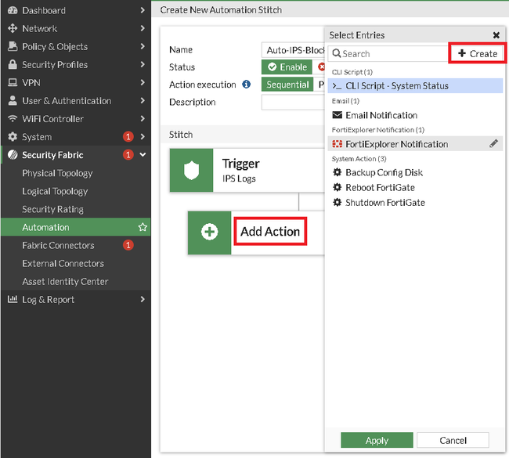This screenshot has width=509, height=458.
Task: Click the Apply button
Action: [377, 440]
